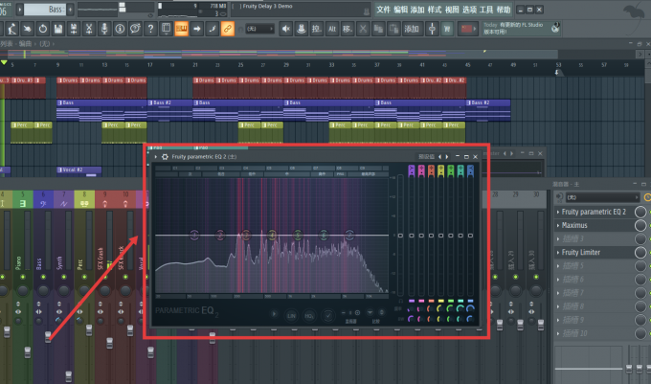The width and height of the screenshot is (651, 384).
Task: Toggle the orange piano roll view button
Action: pos(182,29)
